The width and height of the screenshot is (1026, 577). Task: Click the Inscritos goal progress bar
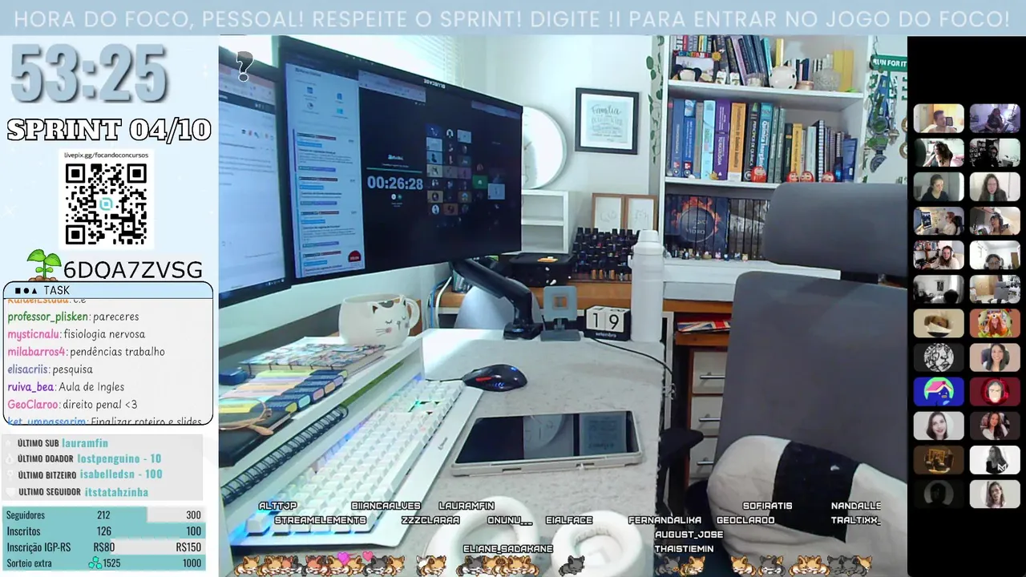pyautogui.click(x=104, y=531)
